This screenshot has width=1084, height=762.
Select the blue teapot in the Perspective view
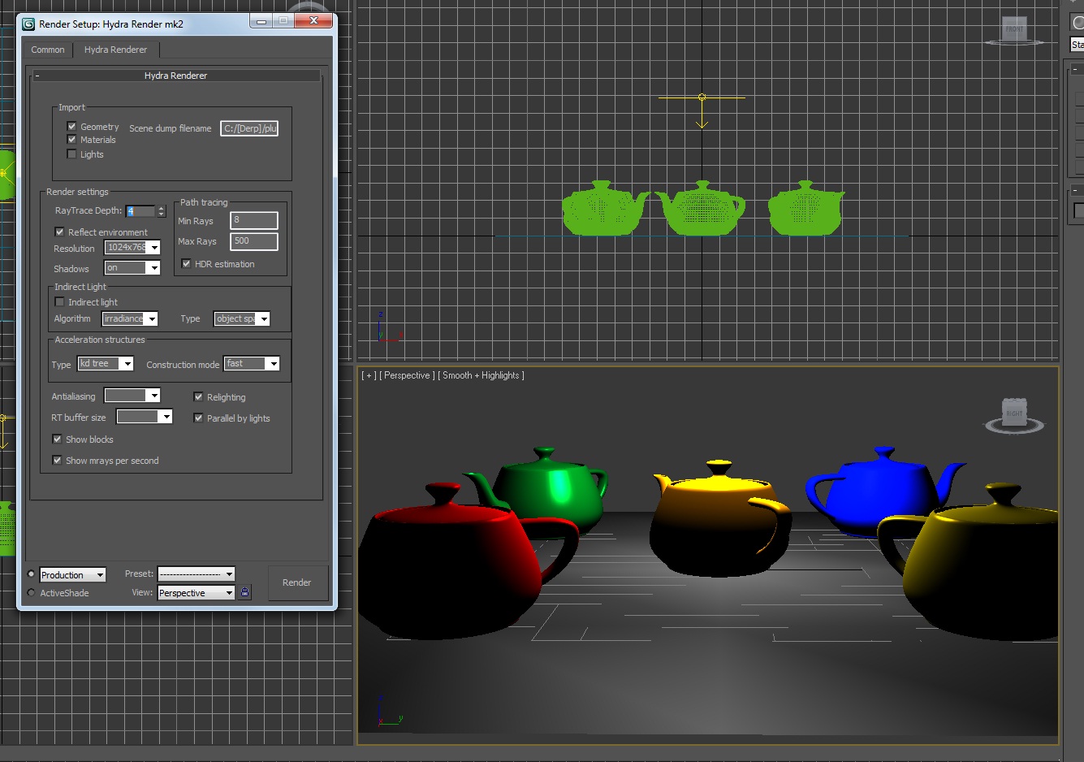tap(877, 487)
